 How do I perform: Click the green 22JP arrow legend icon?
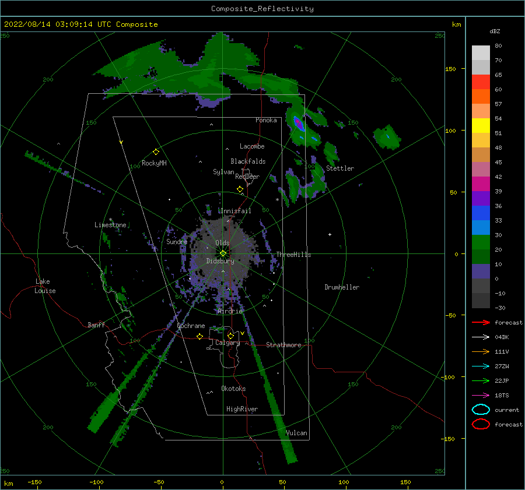(481, 380)
